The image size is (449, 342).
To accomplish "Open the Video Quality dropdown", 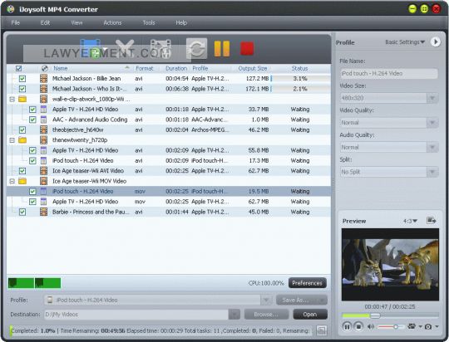I will [x=432, y=123].
